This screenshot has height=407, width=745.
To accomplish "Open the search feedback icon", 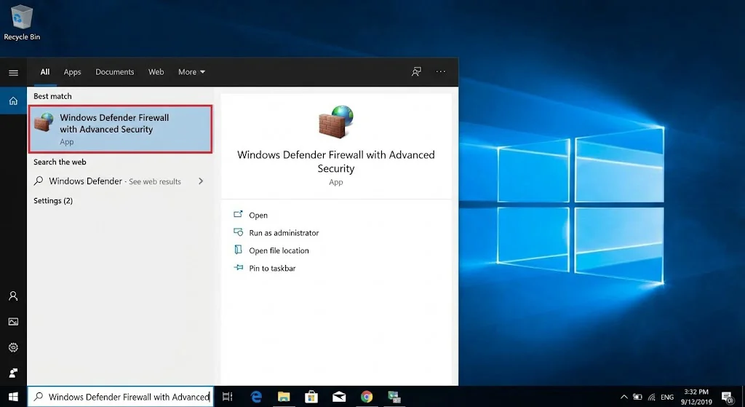I will (x=416, y=72).
